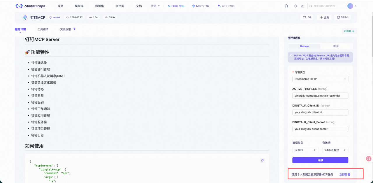Screen dimensions: 373x183
Task: Open Skills 中心 navigation link
Action: click(176, 6)
